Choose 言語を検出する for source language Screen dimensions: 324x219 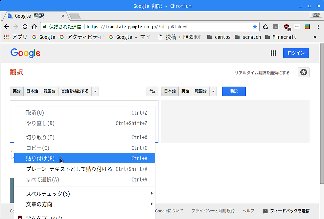click(75, 91)
